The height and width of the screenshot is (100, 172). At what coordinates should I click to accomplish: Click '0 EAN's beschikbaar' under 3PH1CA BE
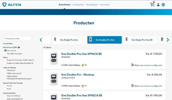[x=71, y=65]
